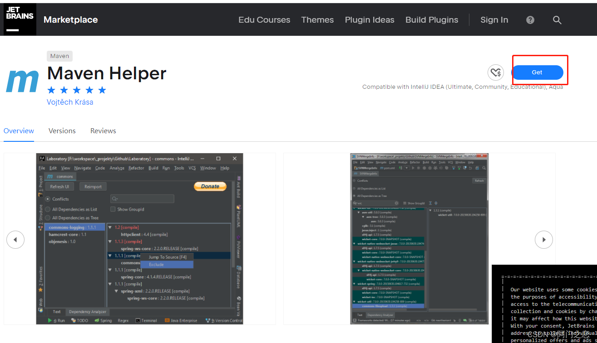The width and height of the screenshot is (597, 343).
Task: Click the 'Our website uses some cookies' text
Action: pos(553,290)
